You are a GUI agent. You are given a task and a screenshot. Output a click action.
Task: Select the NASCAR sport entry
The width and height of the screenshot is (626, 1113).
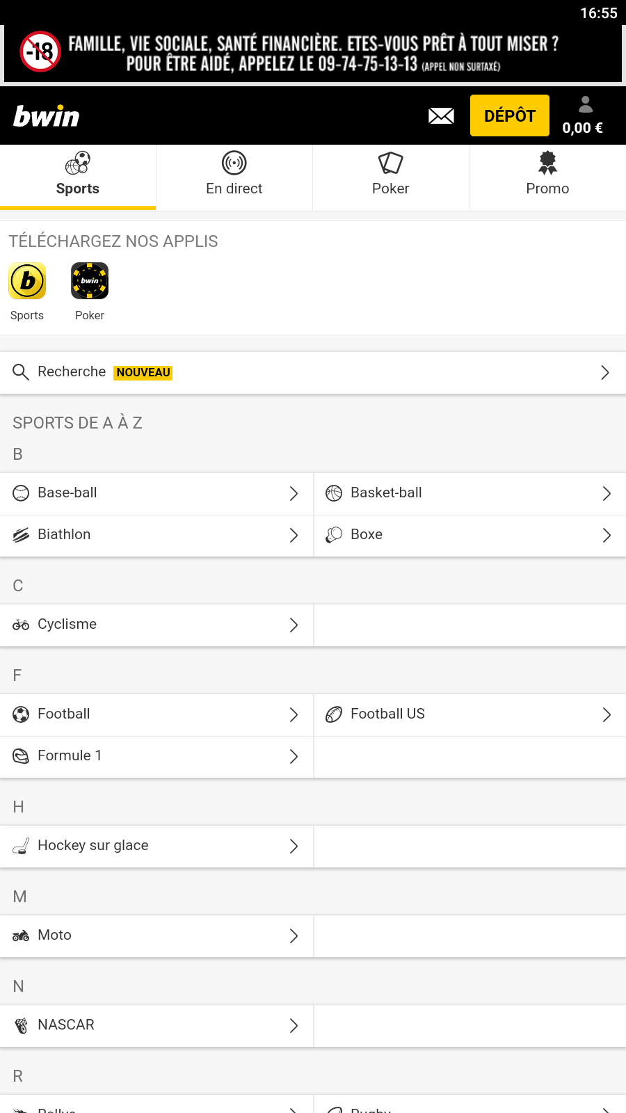66,1025
